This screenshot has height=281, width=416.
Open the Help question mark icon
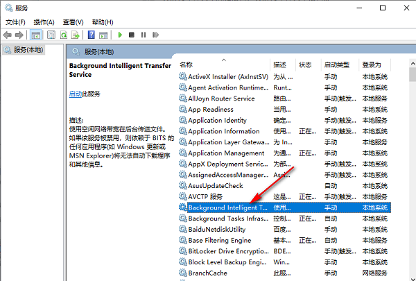coord(92,35)
